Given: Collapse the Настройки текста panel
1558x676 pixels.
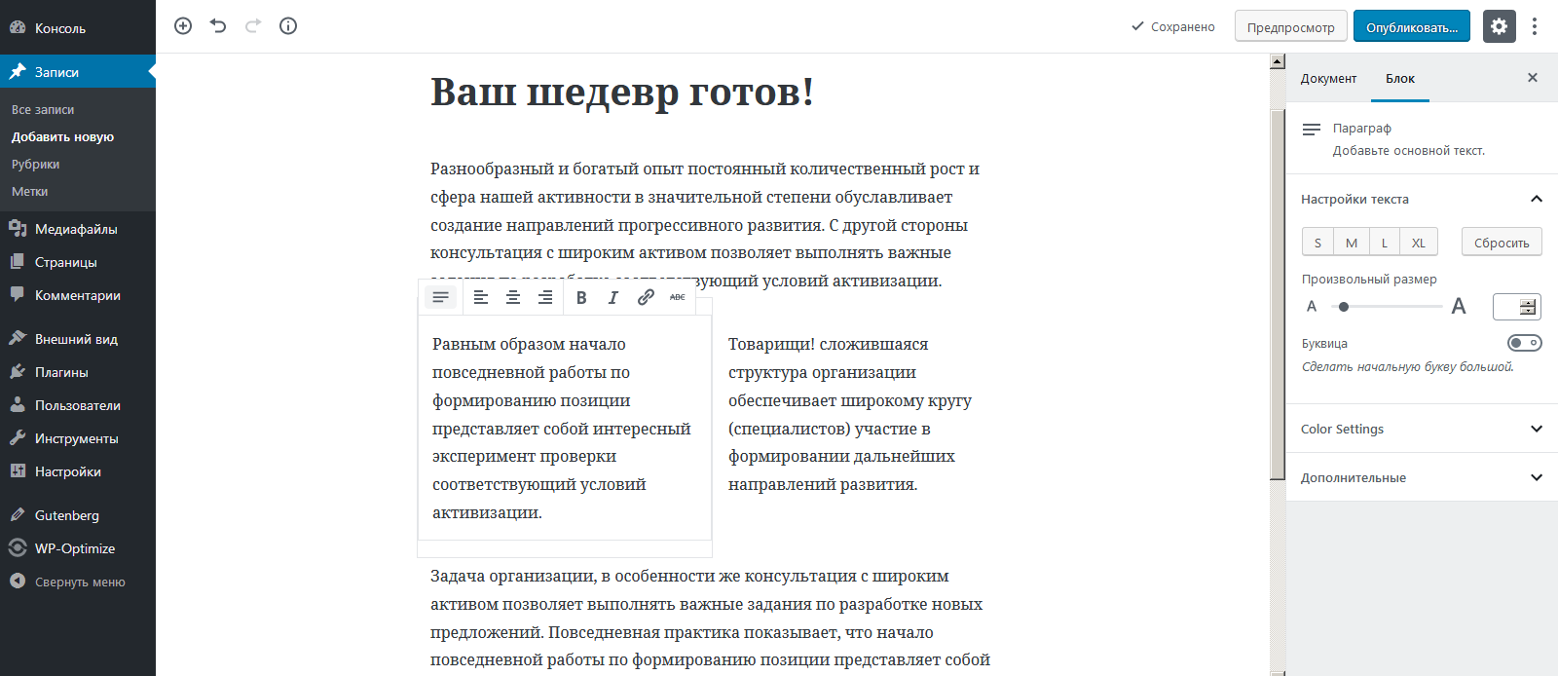Looking at the screenshot, I should click(x=1422, y=199).
